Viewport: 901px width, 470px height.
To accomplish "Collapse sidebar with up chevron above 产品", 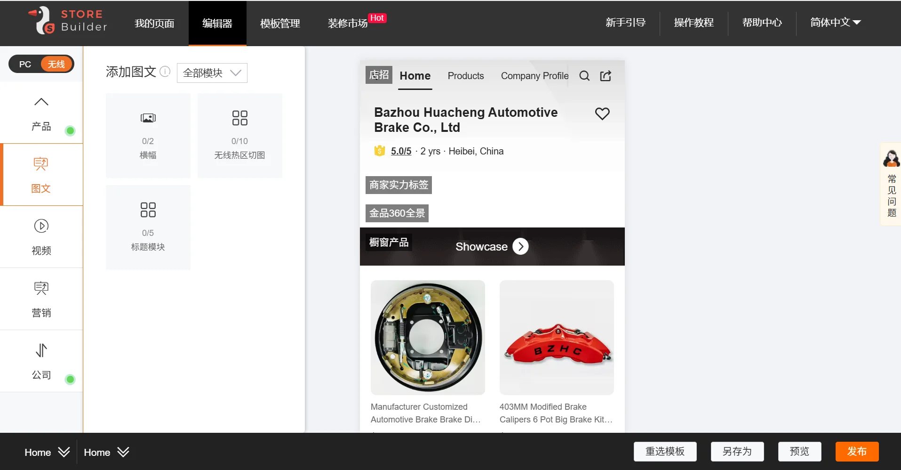I will coord(41,102).
